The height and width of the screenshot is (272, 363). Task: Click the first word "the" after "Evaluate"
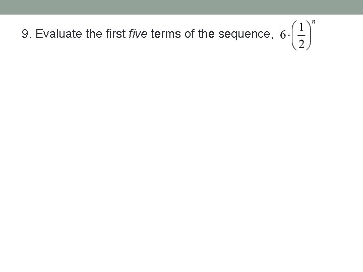(88, 34)
